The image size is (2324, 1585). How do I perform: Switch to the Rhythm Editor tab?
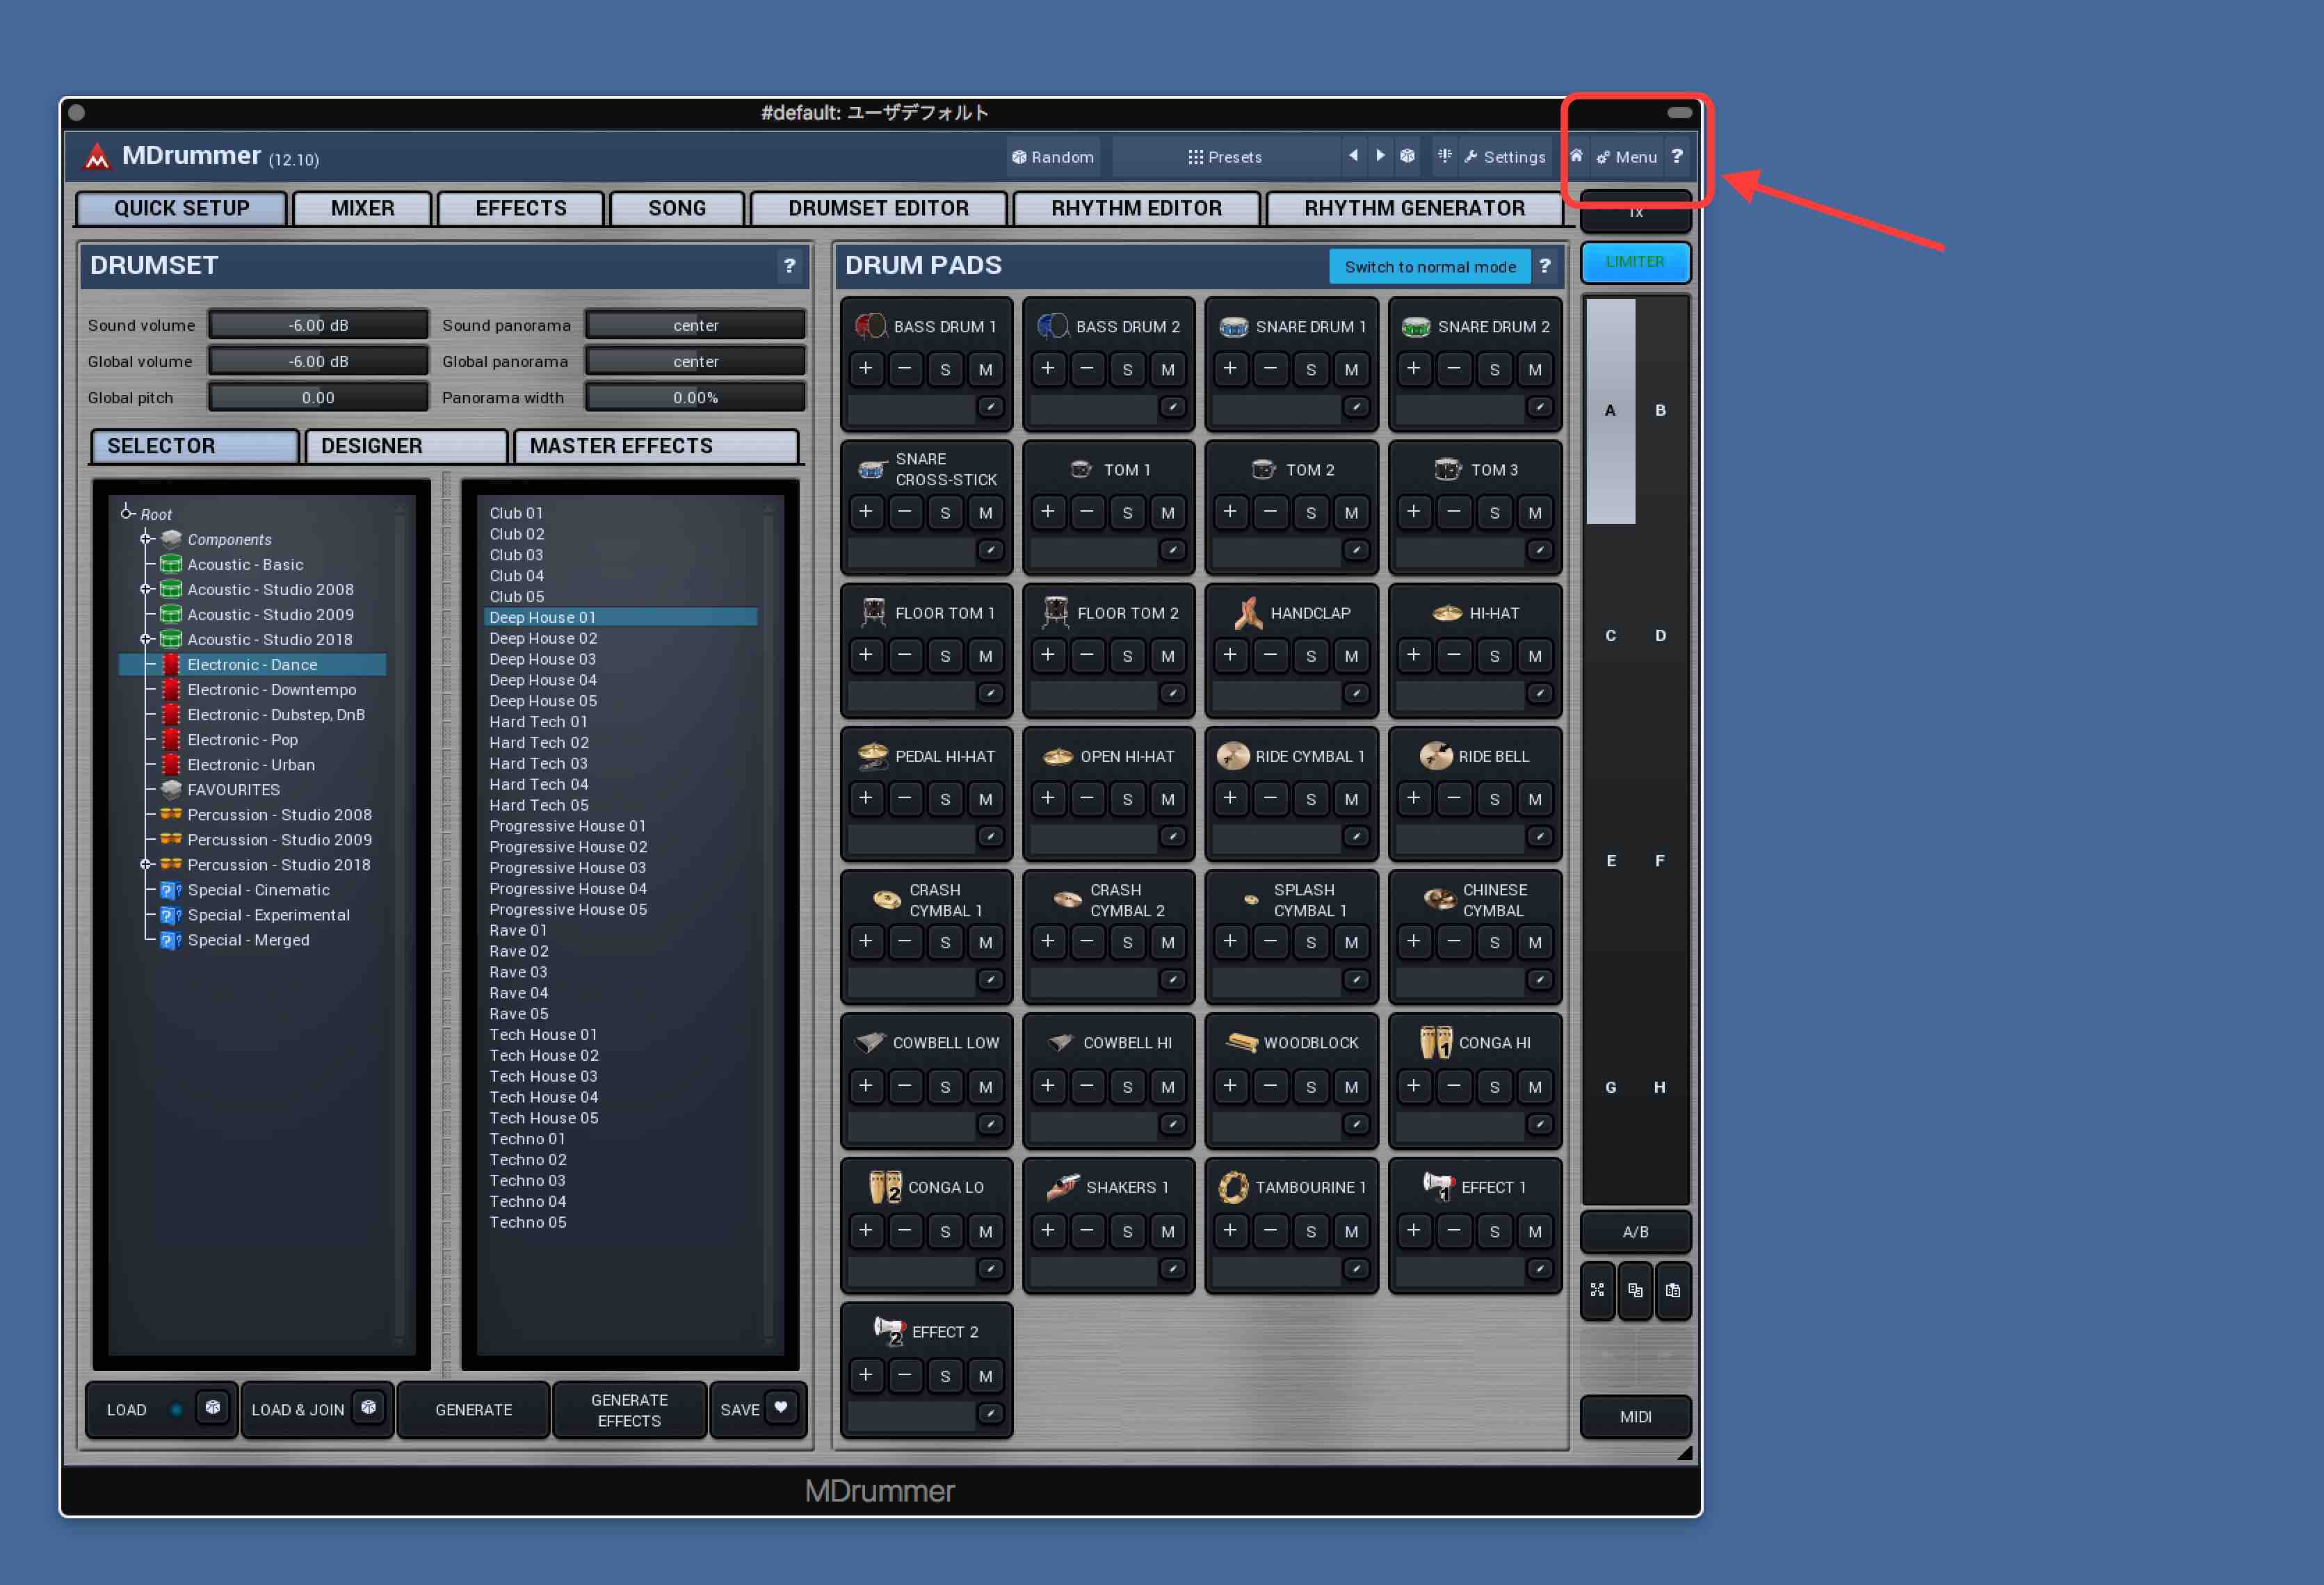point(1136,208)
